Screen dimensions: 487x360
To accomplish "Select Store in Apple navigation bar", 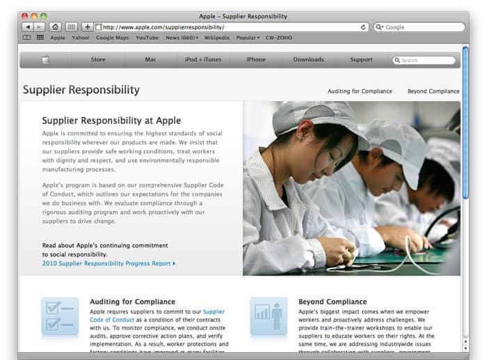I will 98,59.
